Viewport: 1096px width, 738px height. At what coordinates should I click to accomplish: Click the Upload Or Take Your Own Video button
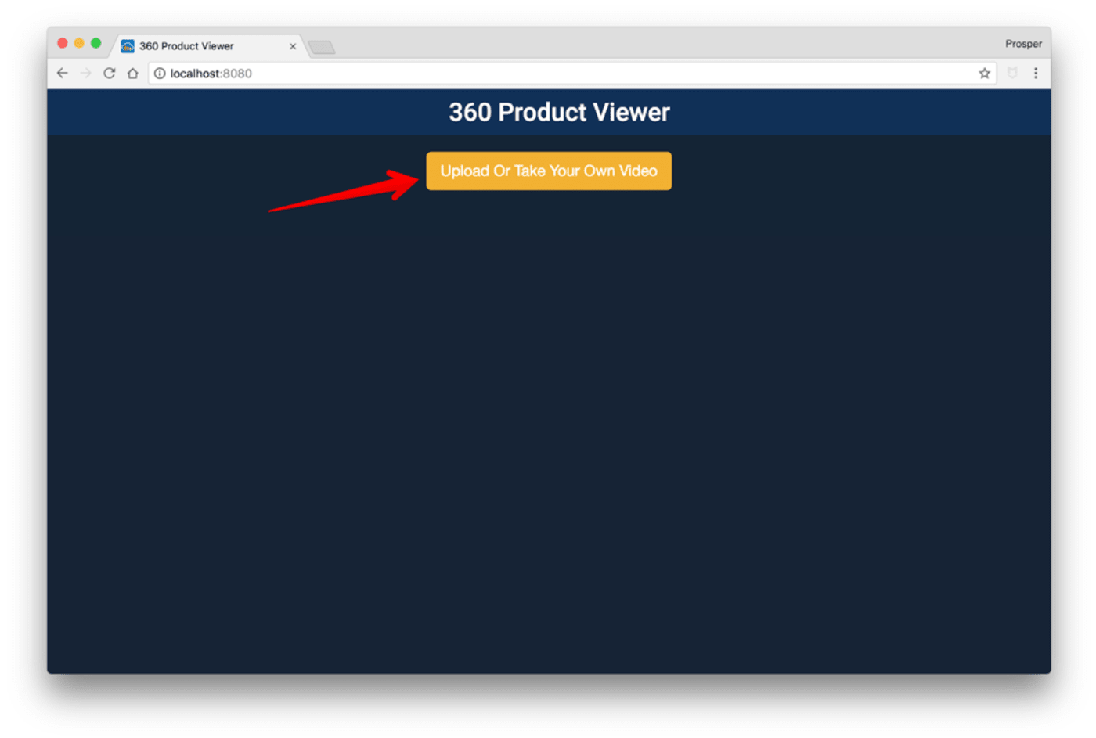pos(549,171)
